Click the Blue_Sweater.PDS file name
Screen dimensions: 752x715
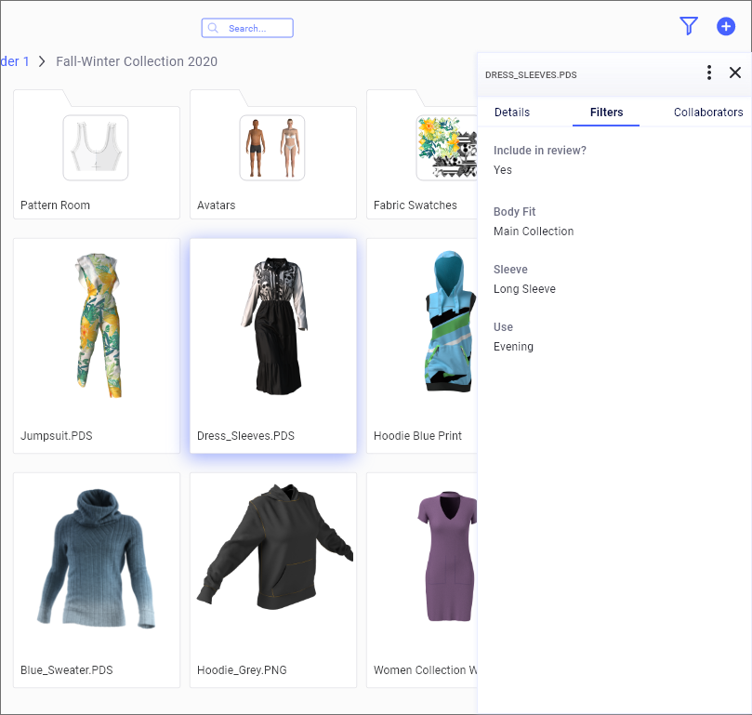66,669
